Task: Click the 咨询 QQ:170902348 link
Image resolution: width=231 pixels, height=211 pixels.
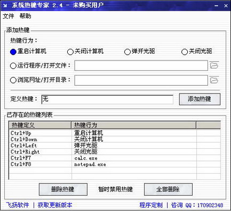Action: (197, 205)
